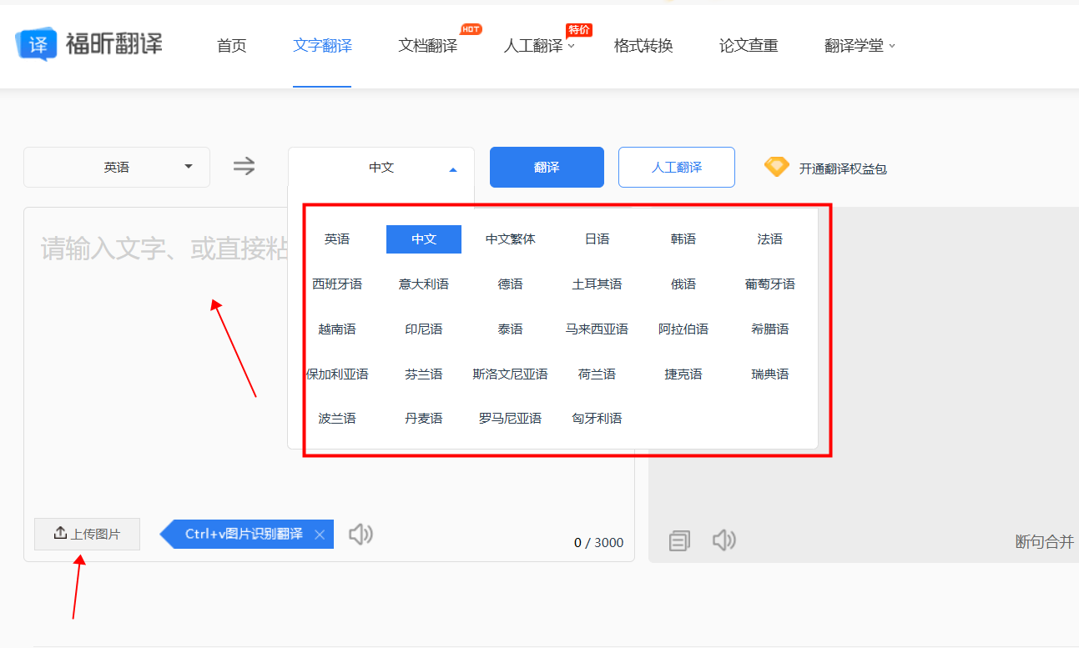Select 捷克语 language
Image resolution: width=1079 pixels, height=648 pixels.
[683, 374]
